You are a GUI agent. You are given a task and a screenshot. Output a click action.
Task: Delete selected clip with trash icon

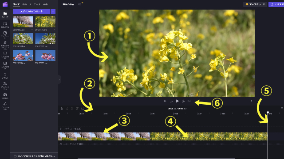pyautogui.click(x=77, y=109)
